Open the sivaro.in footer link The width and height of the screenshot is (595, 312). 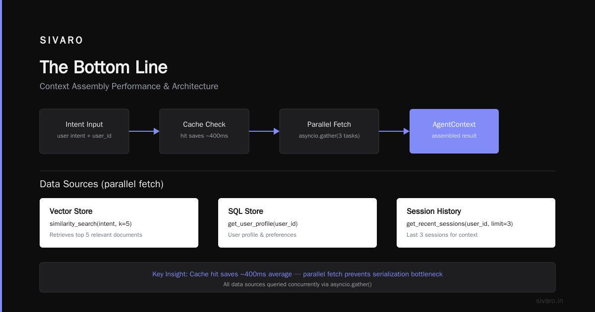tap(549, 301)
